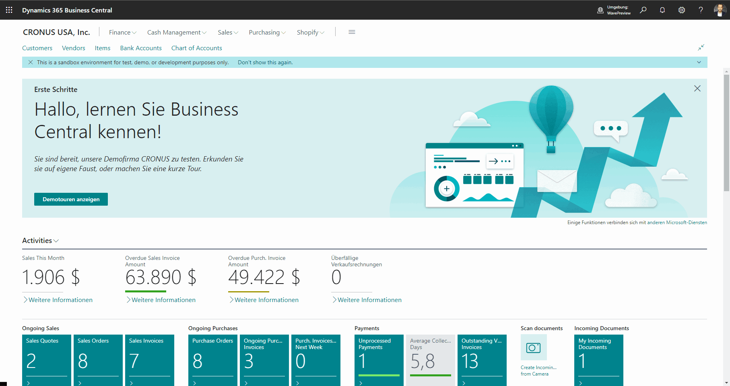Click the CRONUS USA, Inc. company name

tap(56, 32)
